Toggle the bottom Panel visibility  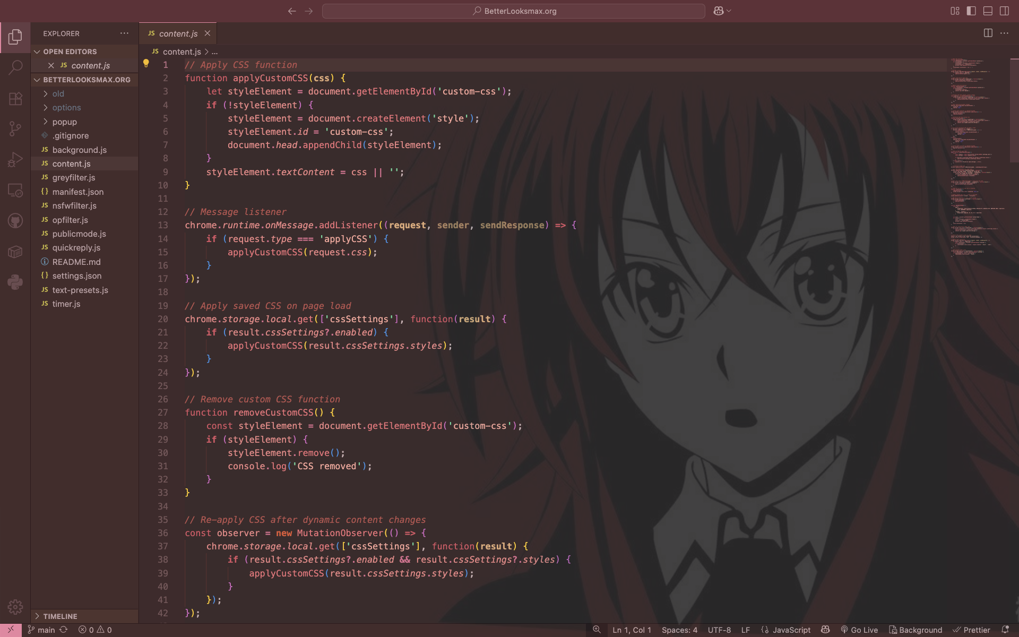[x=988, y=11]
